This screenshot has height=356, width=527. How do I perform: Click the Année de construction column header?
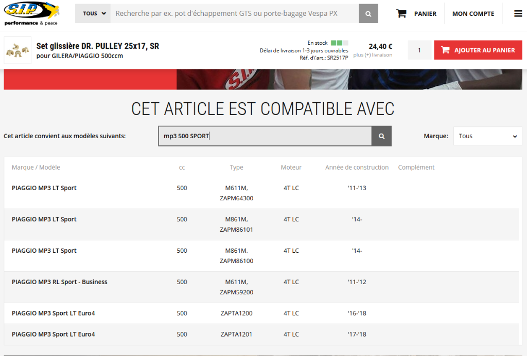click(x=357, y=167)
